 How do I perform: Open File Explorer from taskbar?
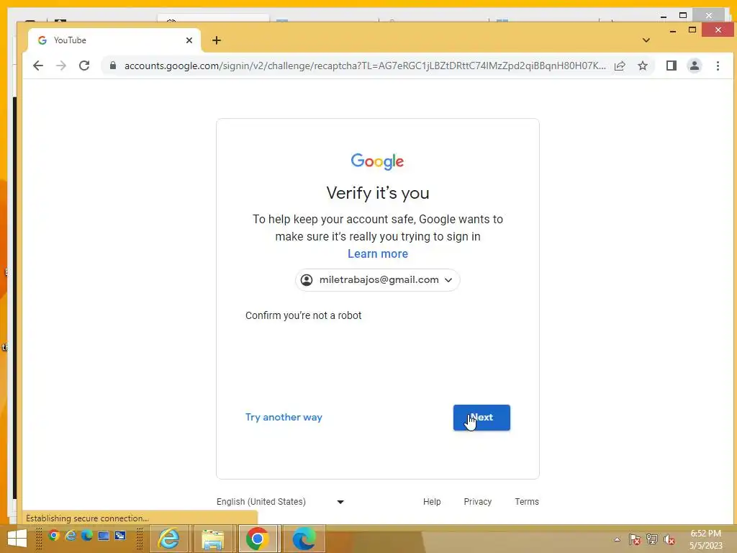(x=213, y=539)
